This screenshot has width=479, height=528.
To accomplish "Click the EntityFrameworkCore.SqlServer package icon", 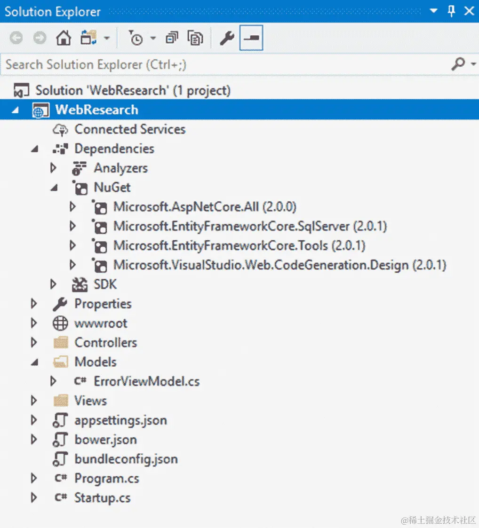I will coord(100,227).
